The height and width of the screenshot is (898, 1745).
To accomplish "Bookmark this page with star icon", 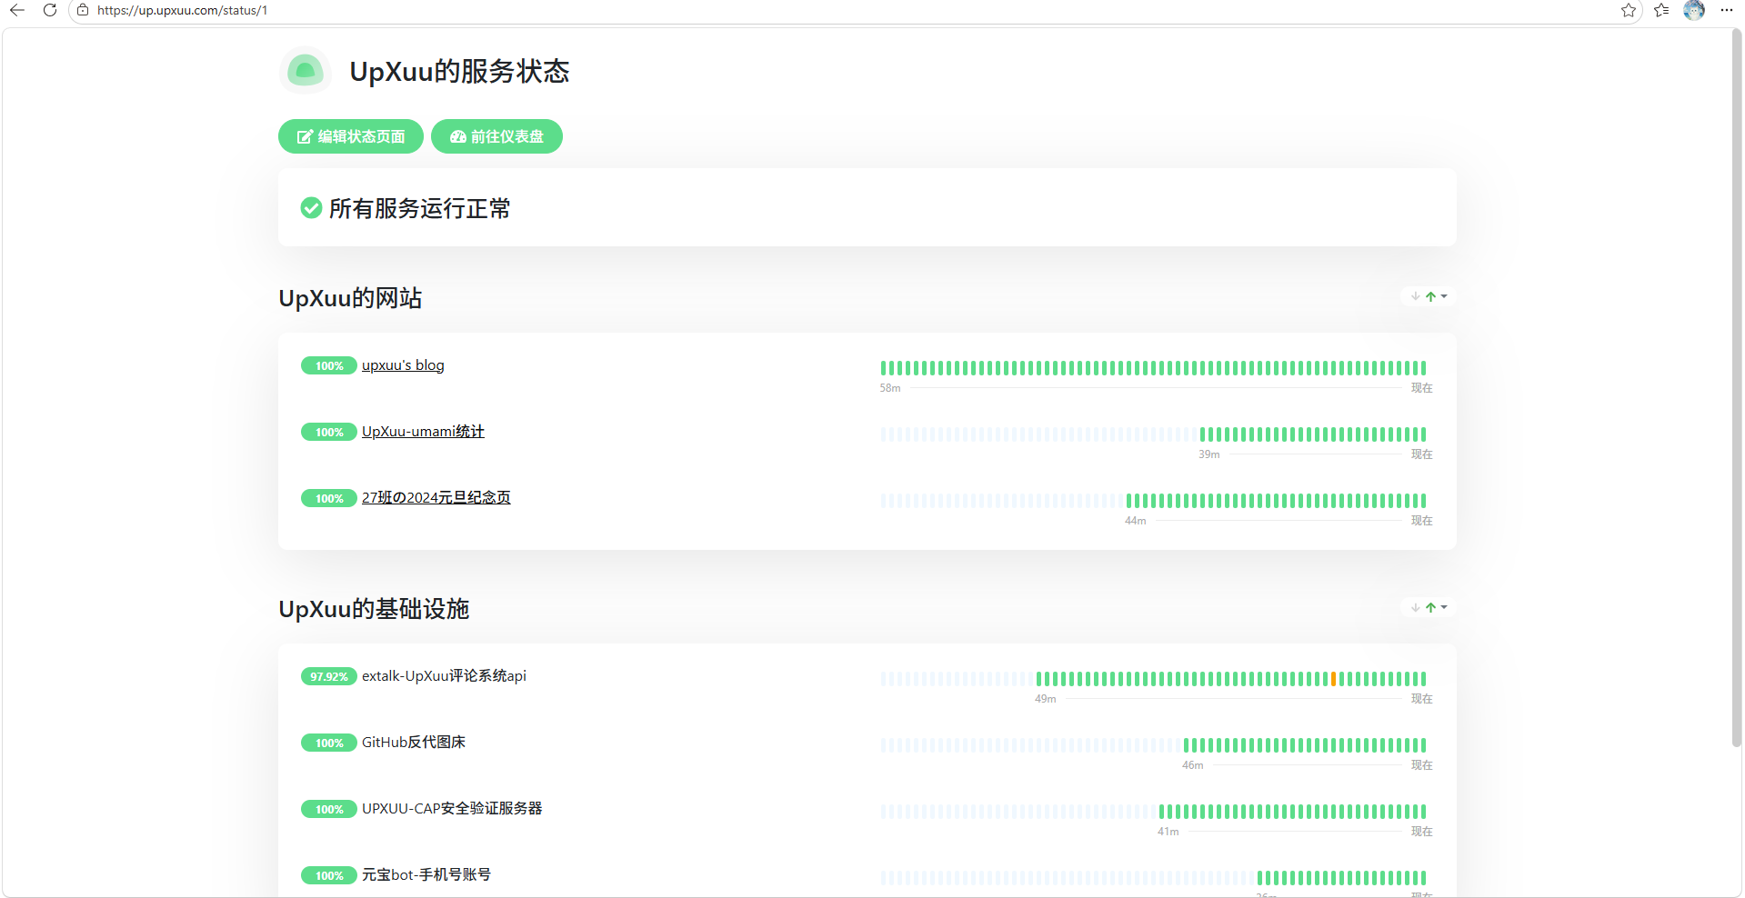I will (1629, 10).
